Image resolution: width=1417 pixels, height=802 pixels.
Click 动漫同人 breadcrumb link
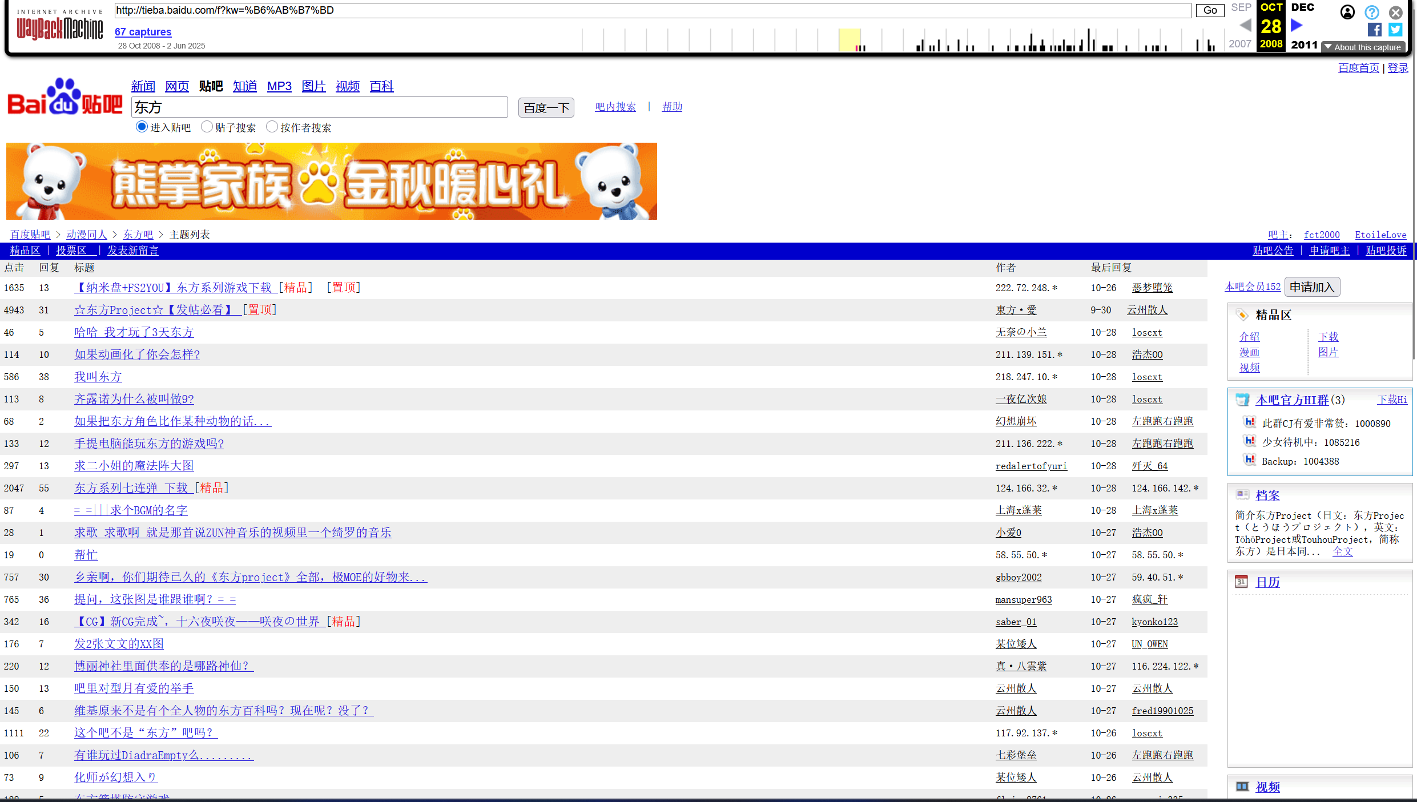coord(87,235)
